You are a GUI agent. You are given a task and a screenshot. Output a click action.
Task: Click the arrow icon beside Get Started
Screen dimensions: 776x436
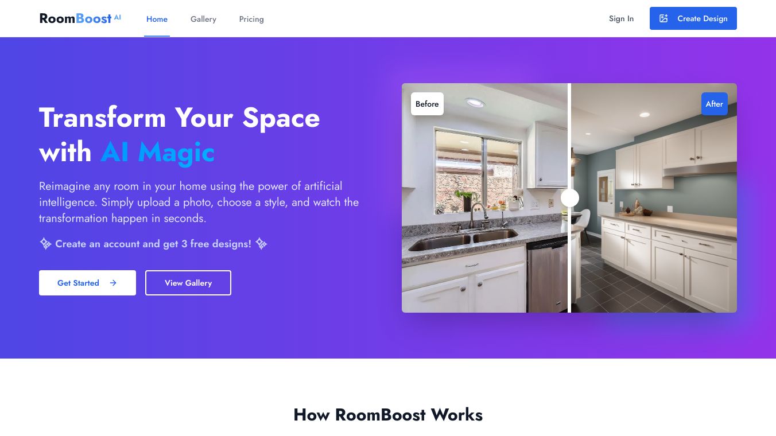[113, 283]
